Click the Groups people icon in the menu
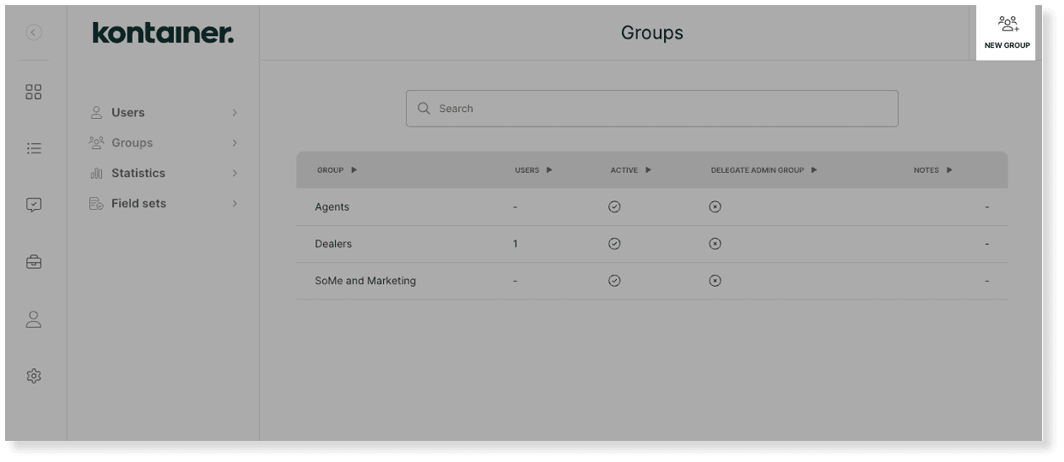 (96, 142)
